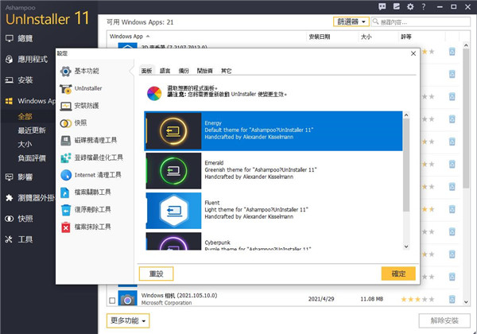The height and width of the screenshot is (334, 477).
Task: Open 影響 section in main sidebar
Action: tap(19, 177)
